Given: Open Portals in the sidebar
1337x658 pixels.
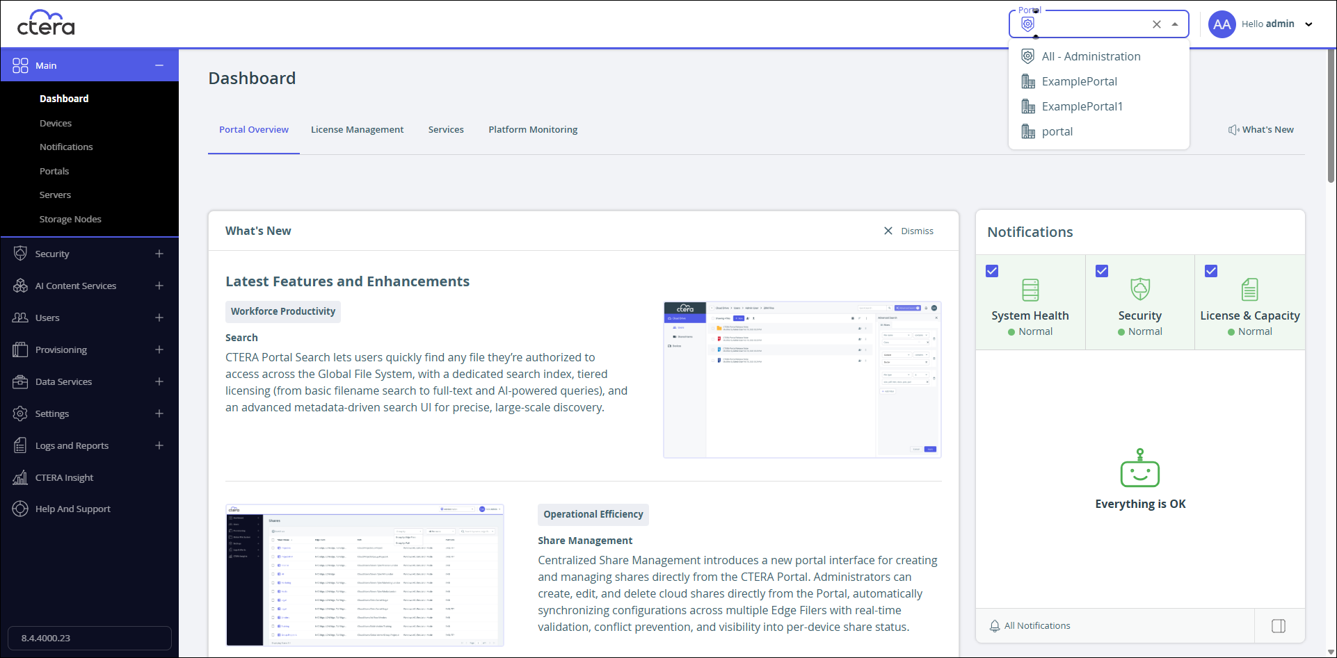Looking at the screenshot, I should tap(54, 171).
